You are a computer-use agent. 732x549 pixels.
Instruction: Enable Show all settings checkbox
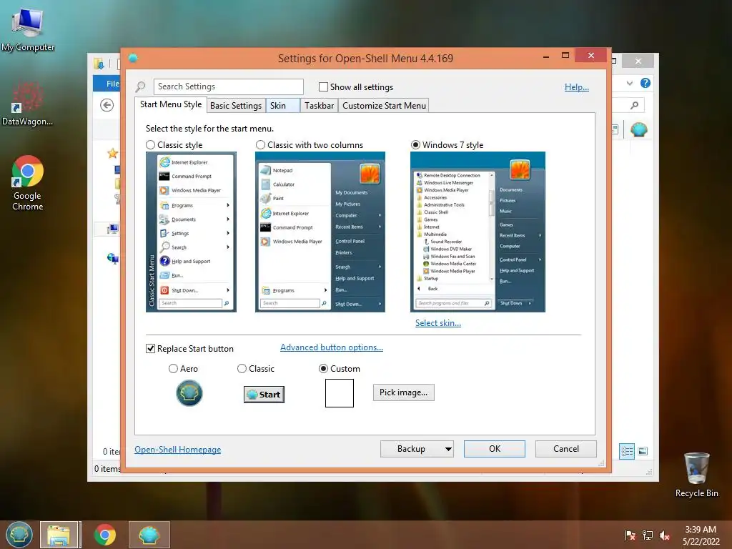click(323, 86)
